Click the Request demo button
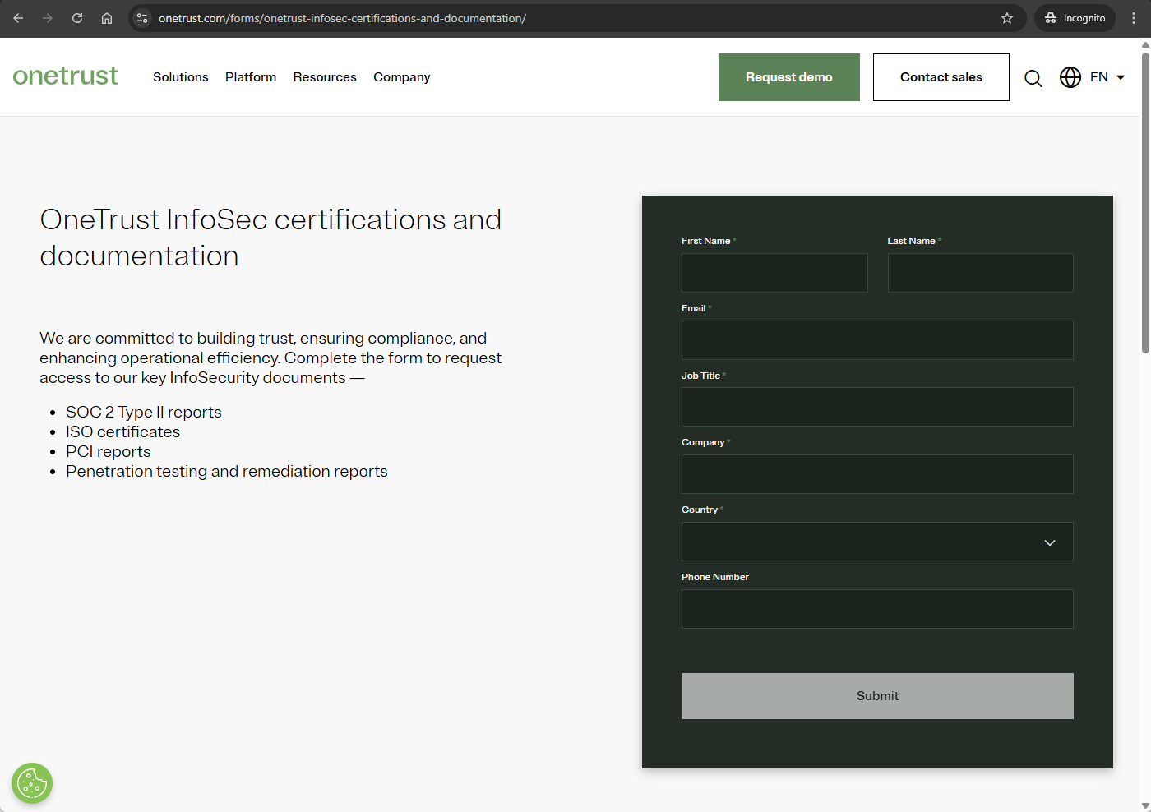This screenshot has height=812, width=1151. 788,77
